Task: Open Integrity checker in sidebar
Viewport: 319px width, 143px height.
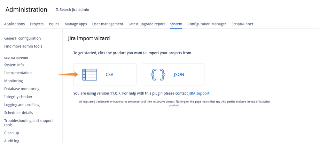Action: [x=18, y=97]
